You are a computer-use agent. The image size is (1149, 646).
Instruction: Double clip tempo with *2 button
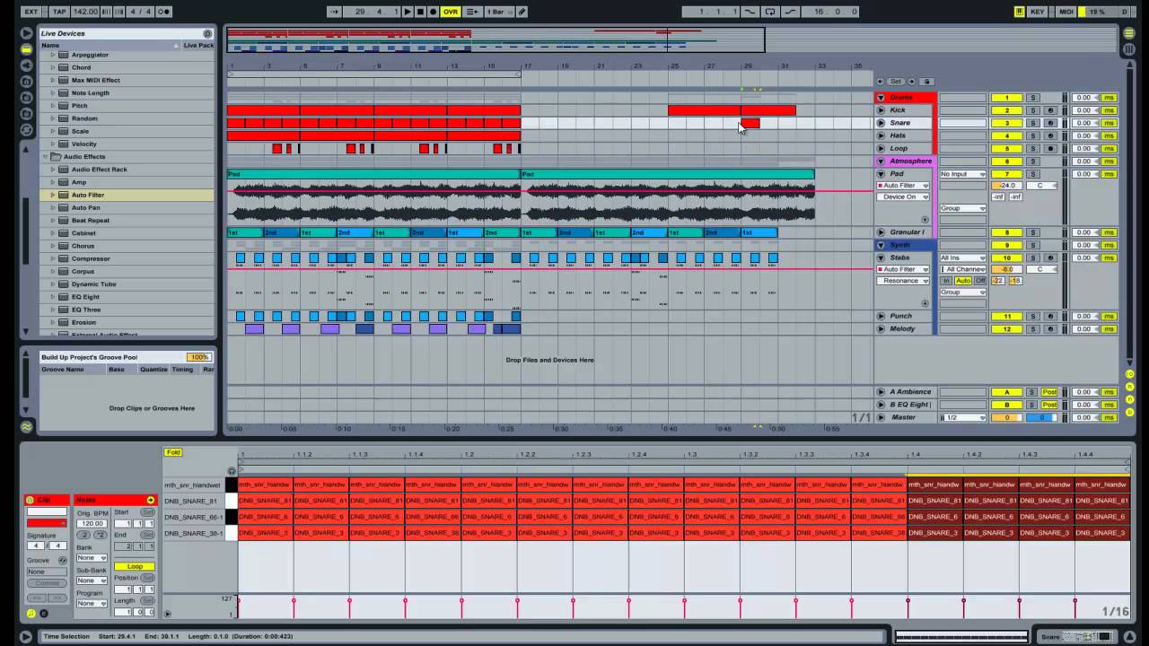click(101, 535)
